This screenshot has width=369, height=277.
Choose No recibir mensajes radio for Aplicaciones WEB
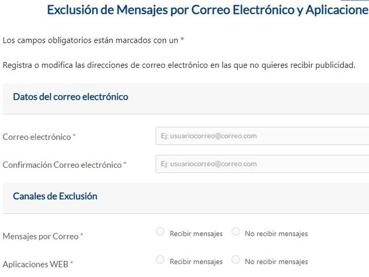[236, 260]
